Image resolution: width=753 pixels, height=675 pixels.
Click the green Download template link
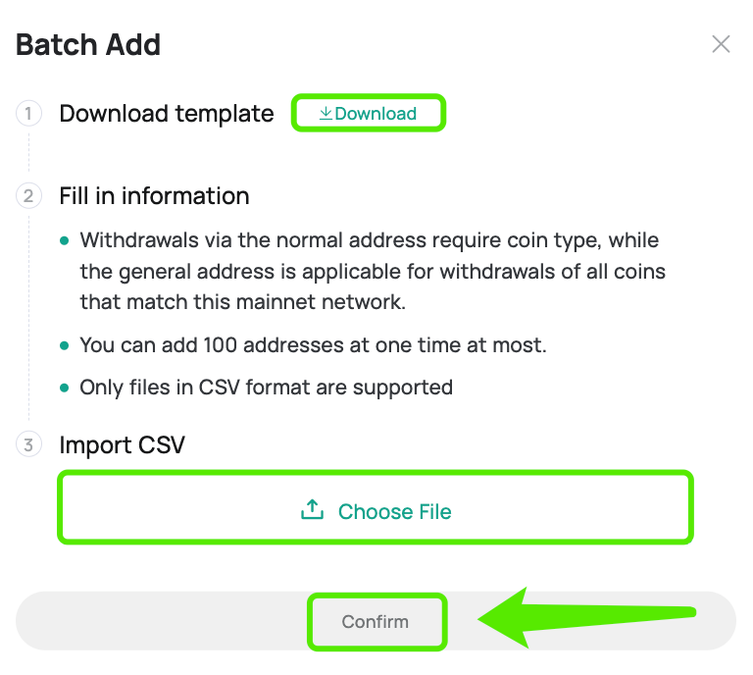[369, 114]
